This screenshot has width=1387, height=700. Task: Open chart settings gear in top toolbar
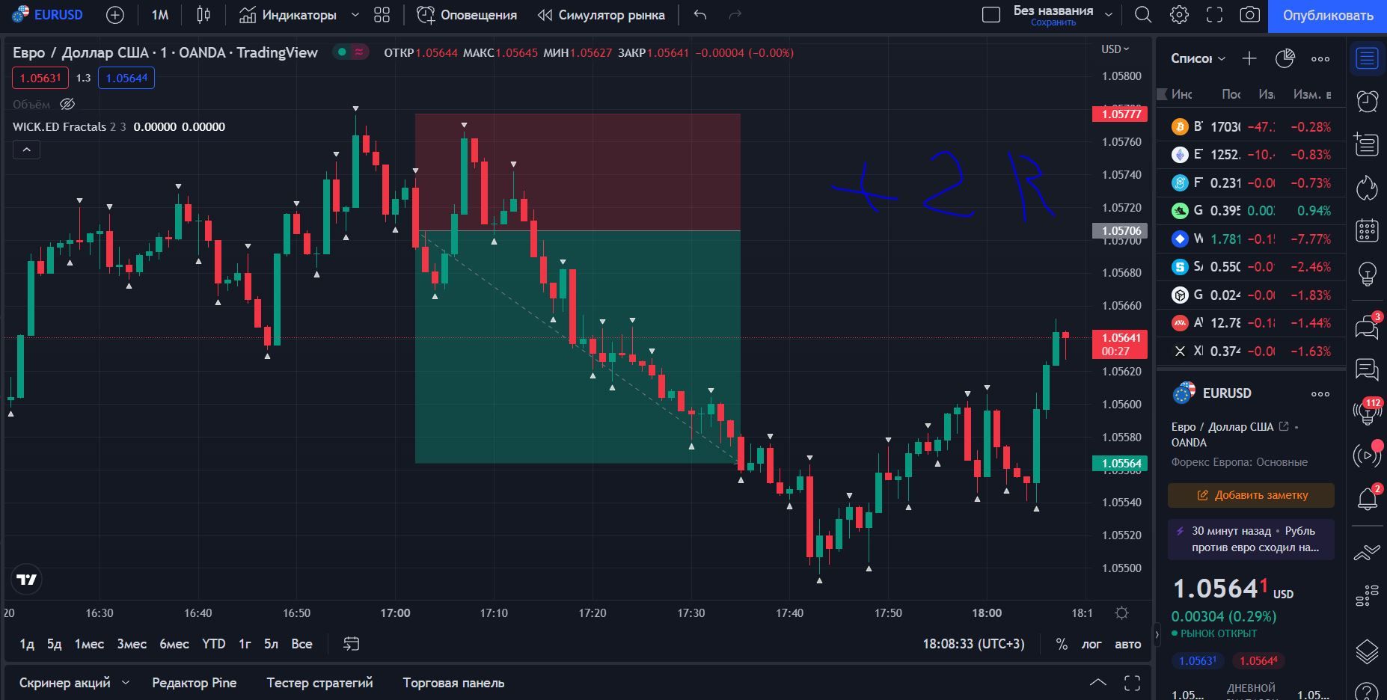[1179, 15]
